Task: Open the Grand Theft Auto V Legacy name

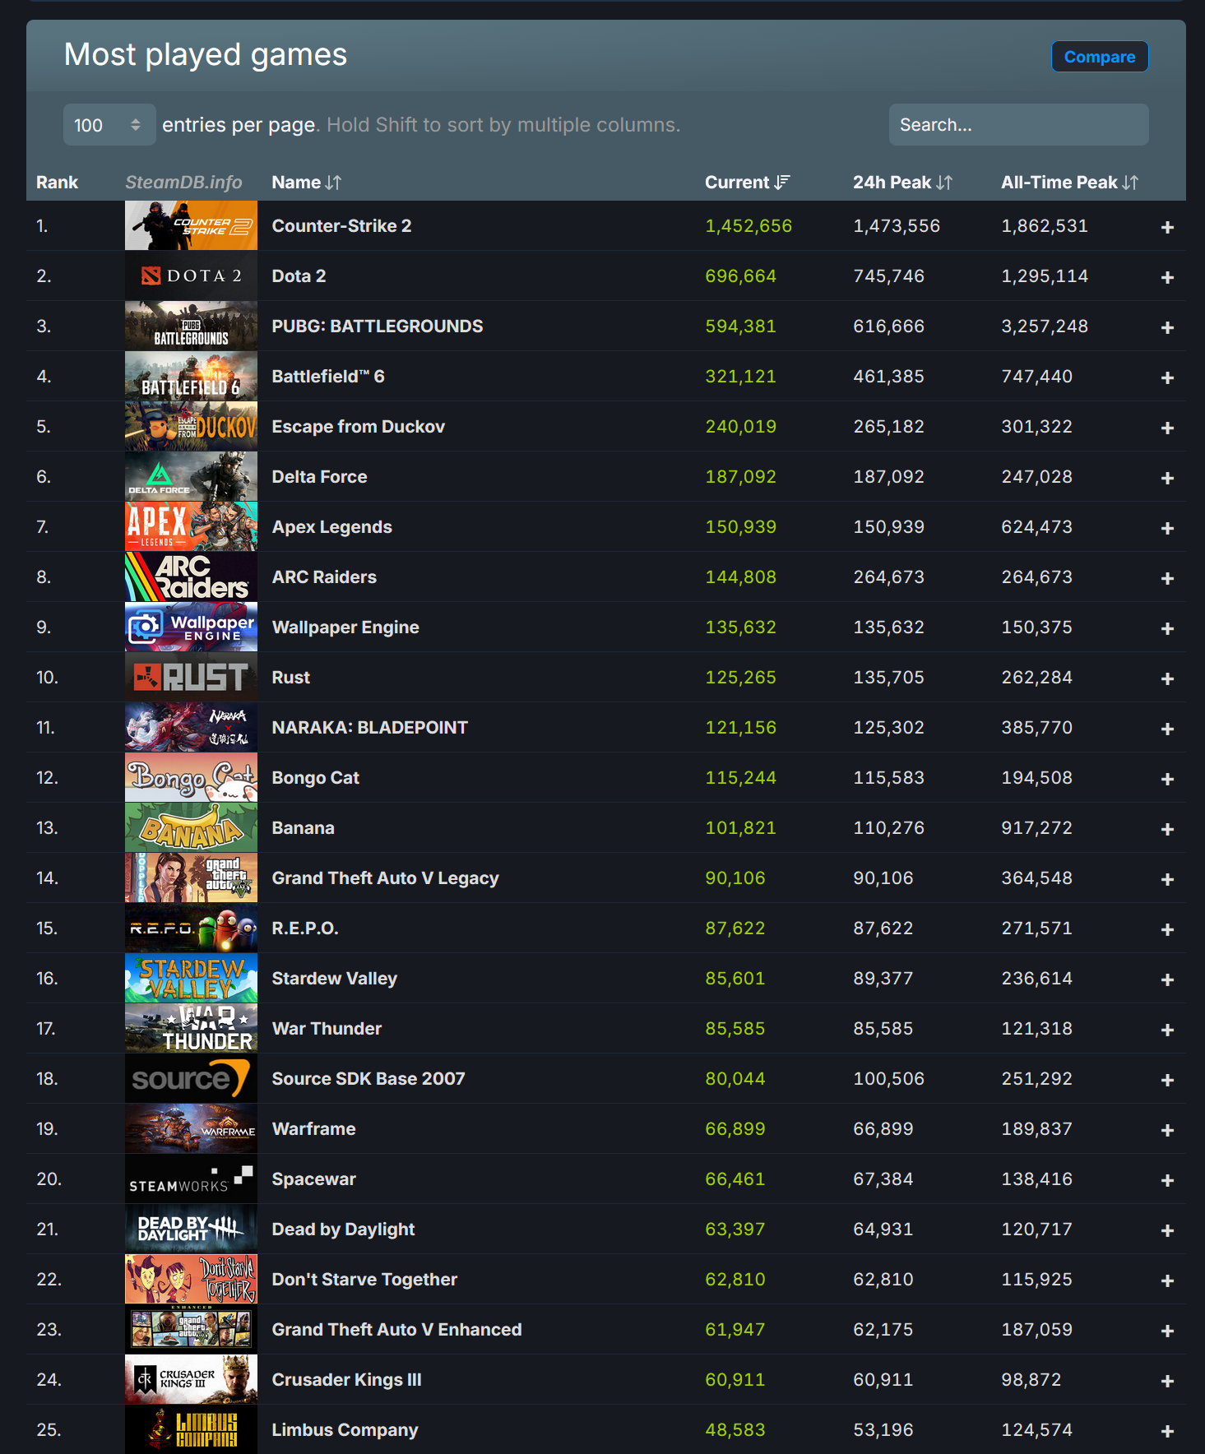Action: pyautogui.click(x=385, y=877)
